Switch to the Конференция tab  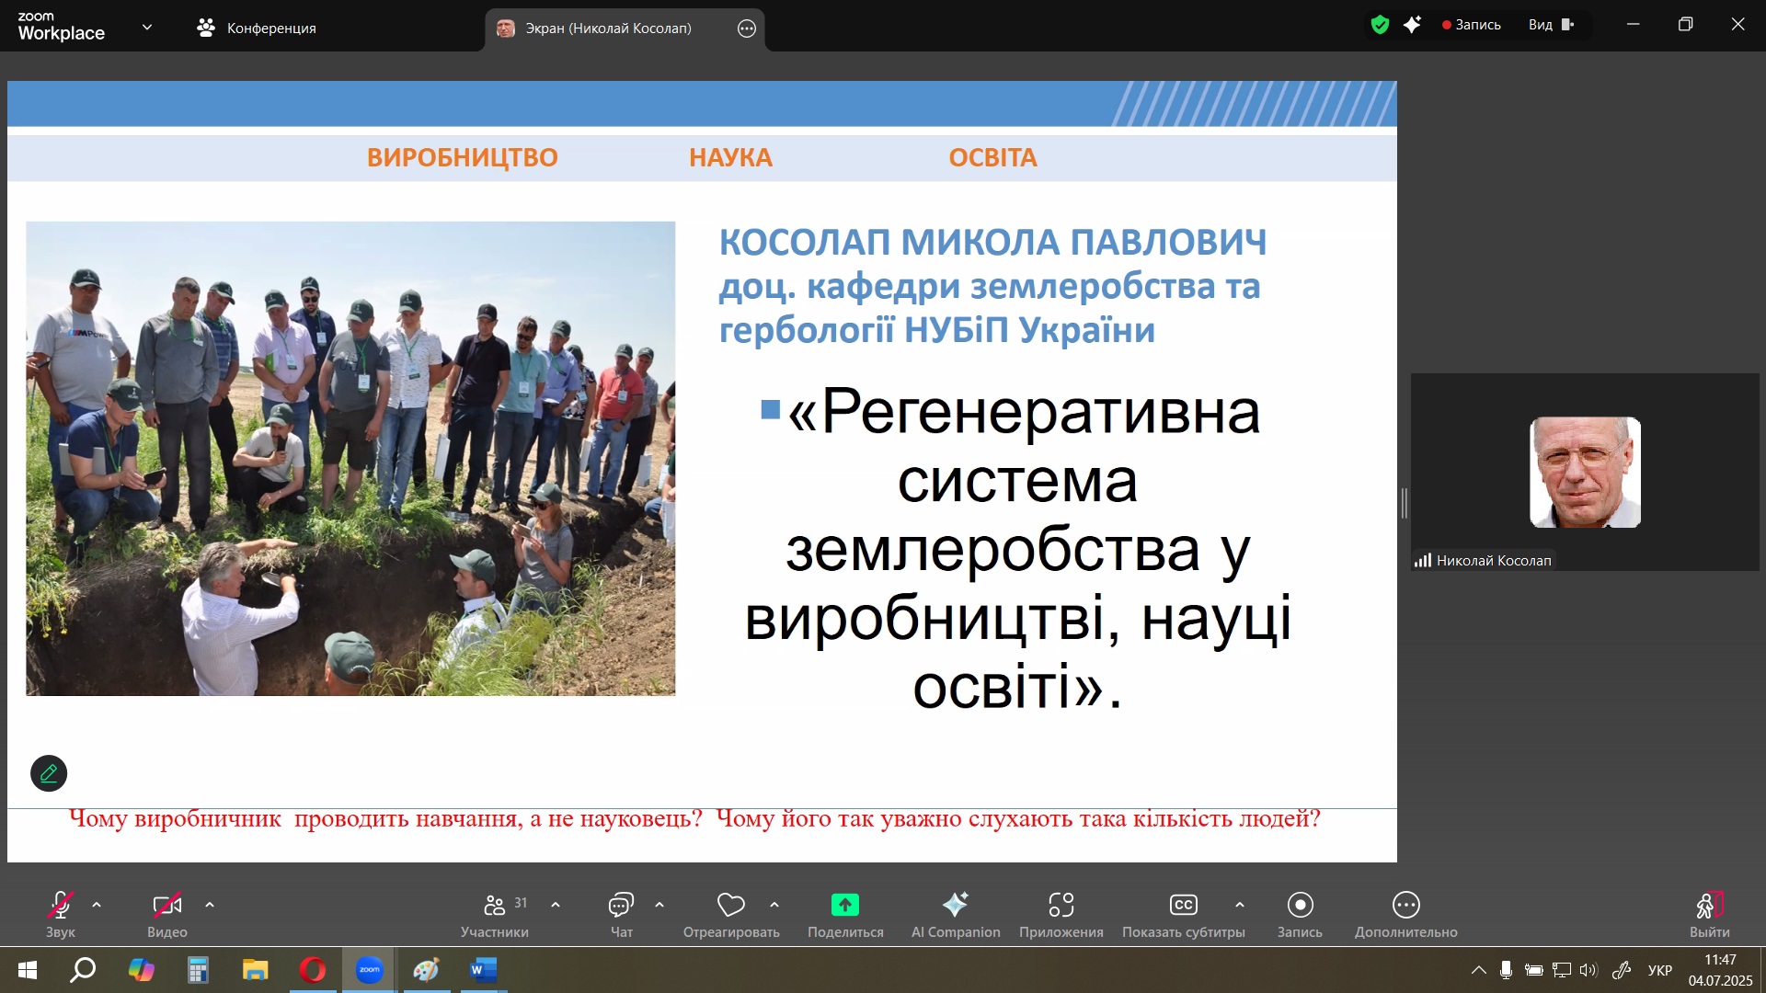[x=257, y=28]
